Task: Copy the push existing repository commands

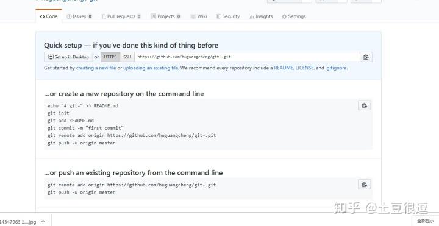Action: (x=364, y=185)
